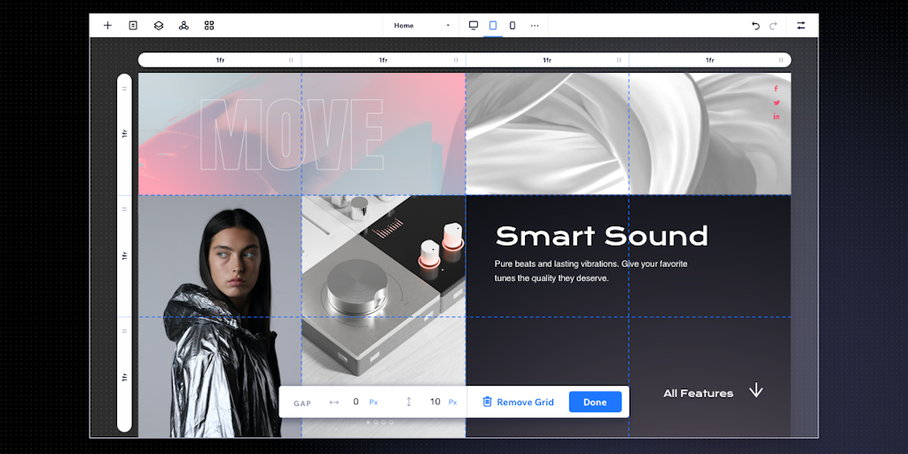The height and width of the screenshot is (454, 908).
Task: Click the Undo arrow
Action: [755, 26]
